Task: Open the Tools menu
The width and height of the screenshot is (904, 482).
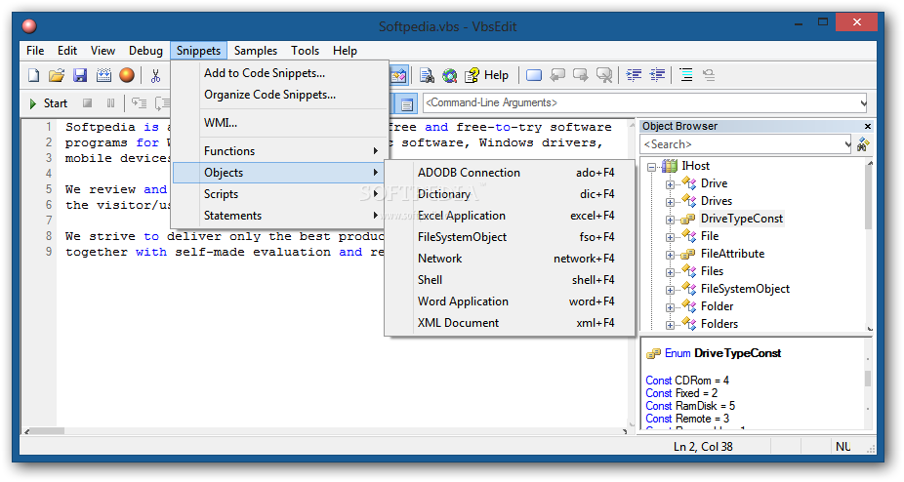Action: (x=305, y=51)
